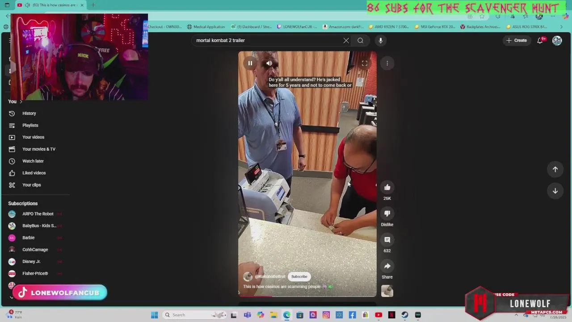Open the Create menu
Viewport: 572px width, 322px height.
click(x=517, y=40)
